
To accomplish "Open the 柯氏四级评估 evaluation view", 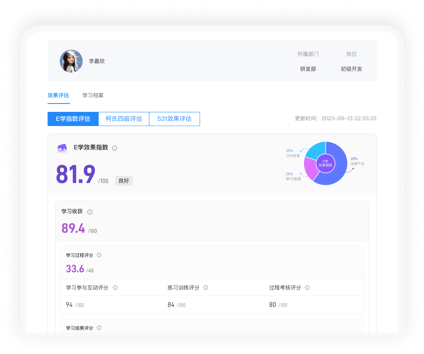I will click(x=124, y=119).
